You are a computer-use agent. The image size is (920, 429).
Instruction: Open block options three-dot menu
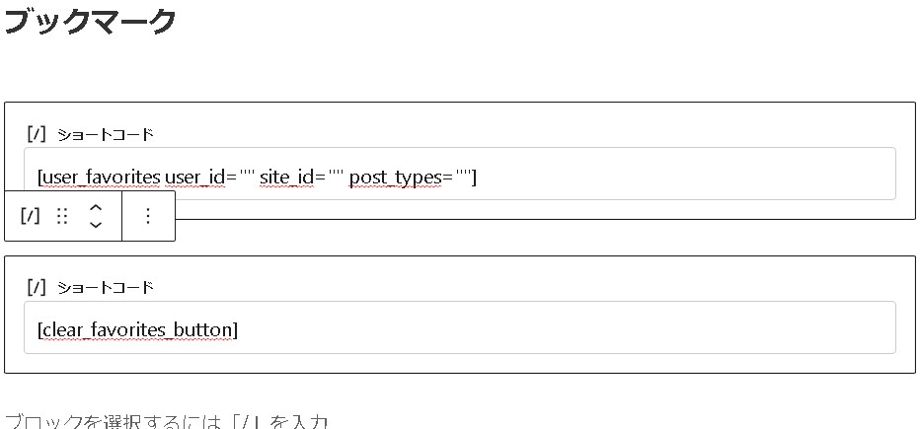point(148,216)
